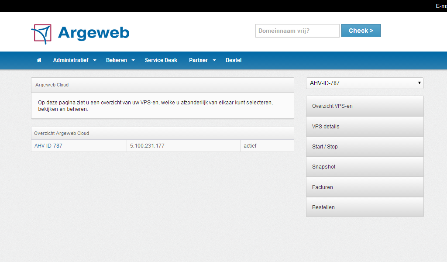Image resolution: width=447 pixels, height=262 pixels.
Task: Click the Domeinnaam vrij? search field
Action: click(x=297, y=31)
